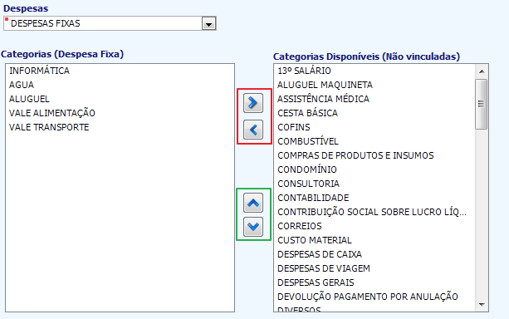Click the Despesas combo box field
This screenshot has height=319, width=509.
(110, 24)
